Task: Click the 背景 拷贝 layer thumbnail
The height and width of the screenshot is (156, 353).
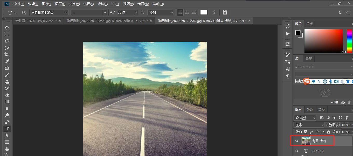Action: tap(306, 141)
